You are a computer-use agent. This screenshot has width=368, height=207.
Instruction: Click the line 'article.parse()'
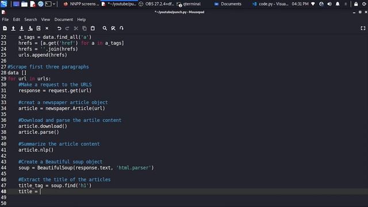tap(39, 132)
